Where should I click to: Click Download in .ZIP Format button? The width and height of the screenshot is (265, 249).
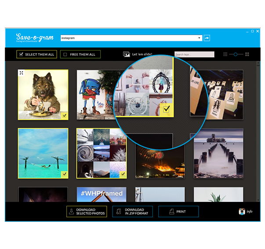coord(133,212)
